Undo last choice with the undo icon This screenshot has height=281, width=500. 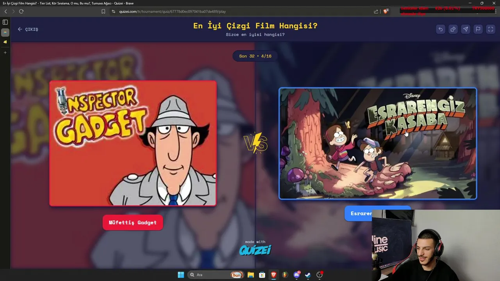coord(440,29)
